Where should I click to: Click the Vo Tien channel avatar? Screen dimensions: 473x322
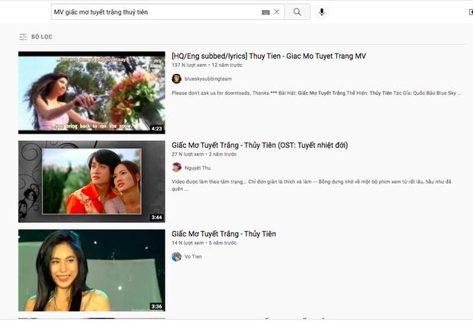176,256
